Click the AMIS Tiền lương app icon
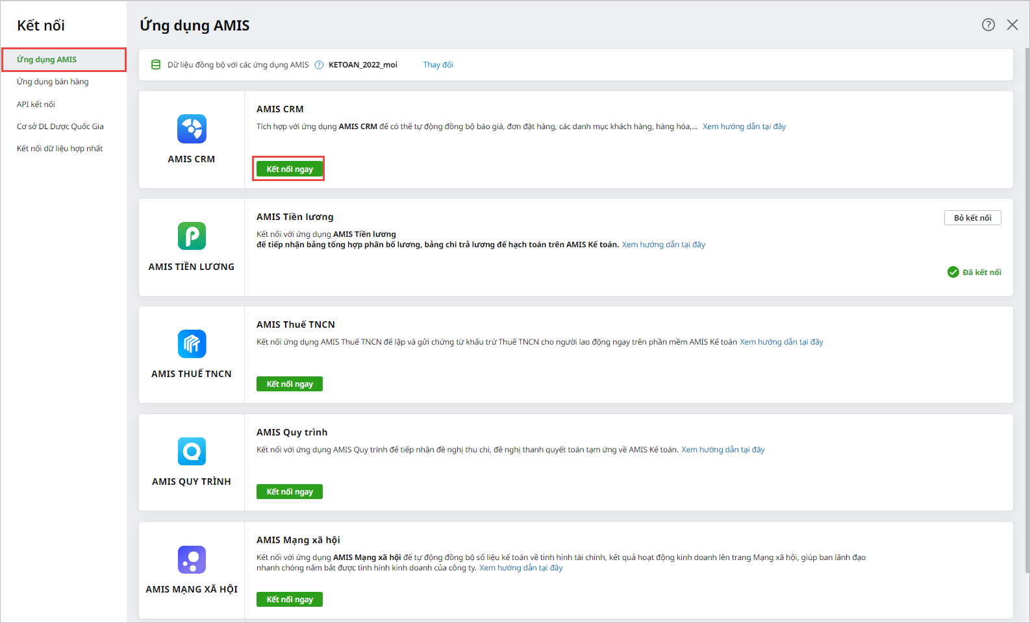 192,236
